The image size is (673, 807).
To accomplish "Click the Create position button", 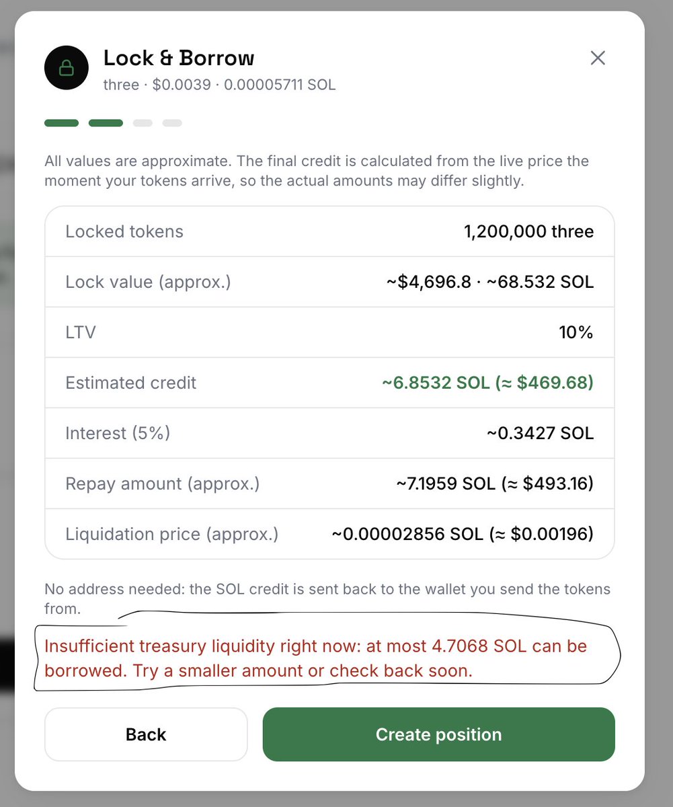I will [439, 734].
